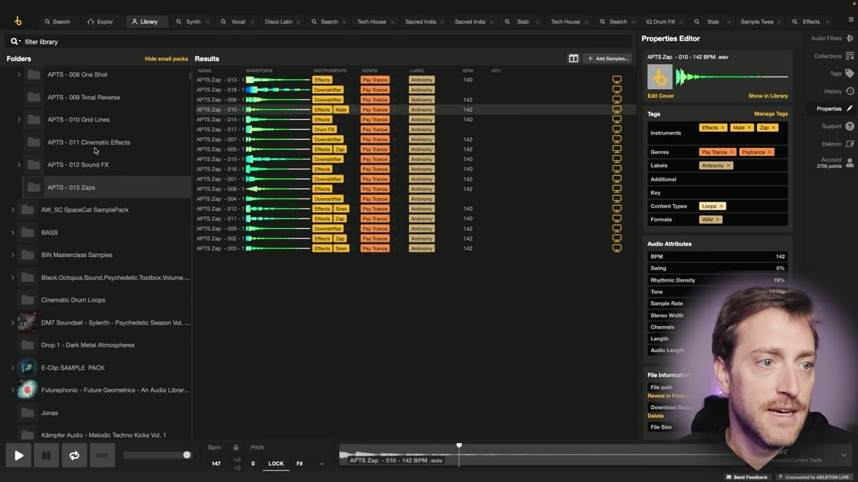Remove the Psytrance genre tag
858x482 pixels.
point(769,152)
